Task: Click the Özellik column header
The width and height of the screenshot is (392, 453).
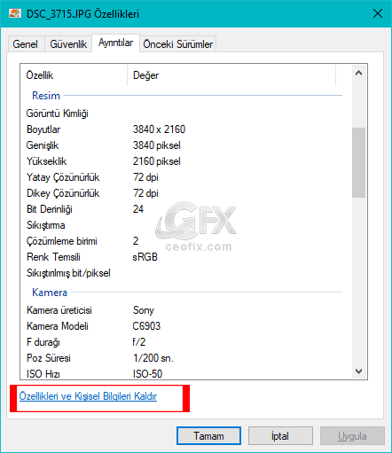Action: pos(74,75)
